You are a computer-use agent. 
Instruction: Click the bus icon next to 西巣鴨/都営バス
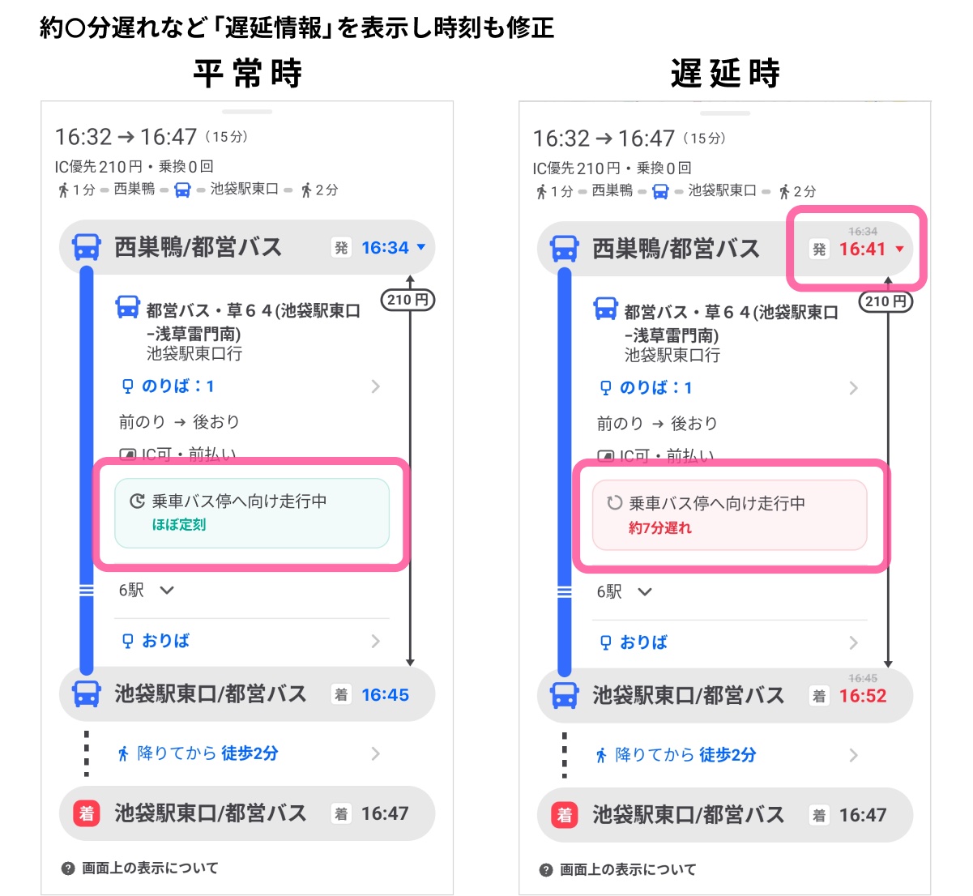click(x=86, y=247)
